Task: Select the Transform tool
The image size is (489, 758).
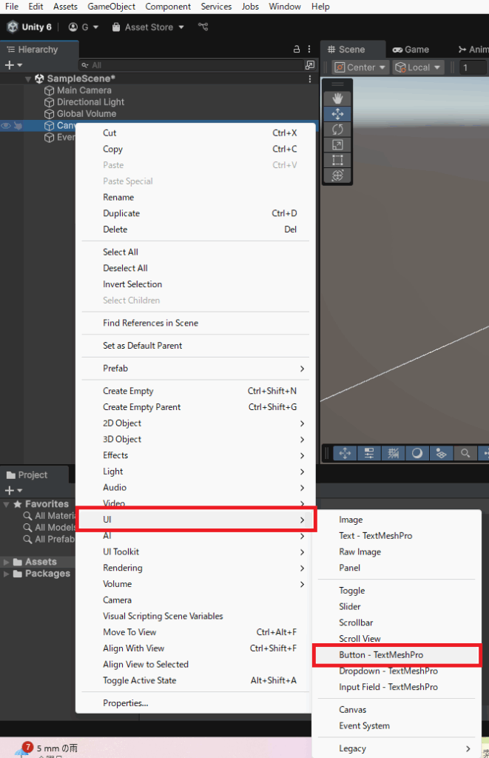Action: pos(337,175)
